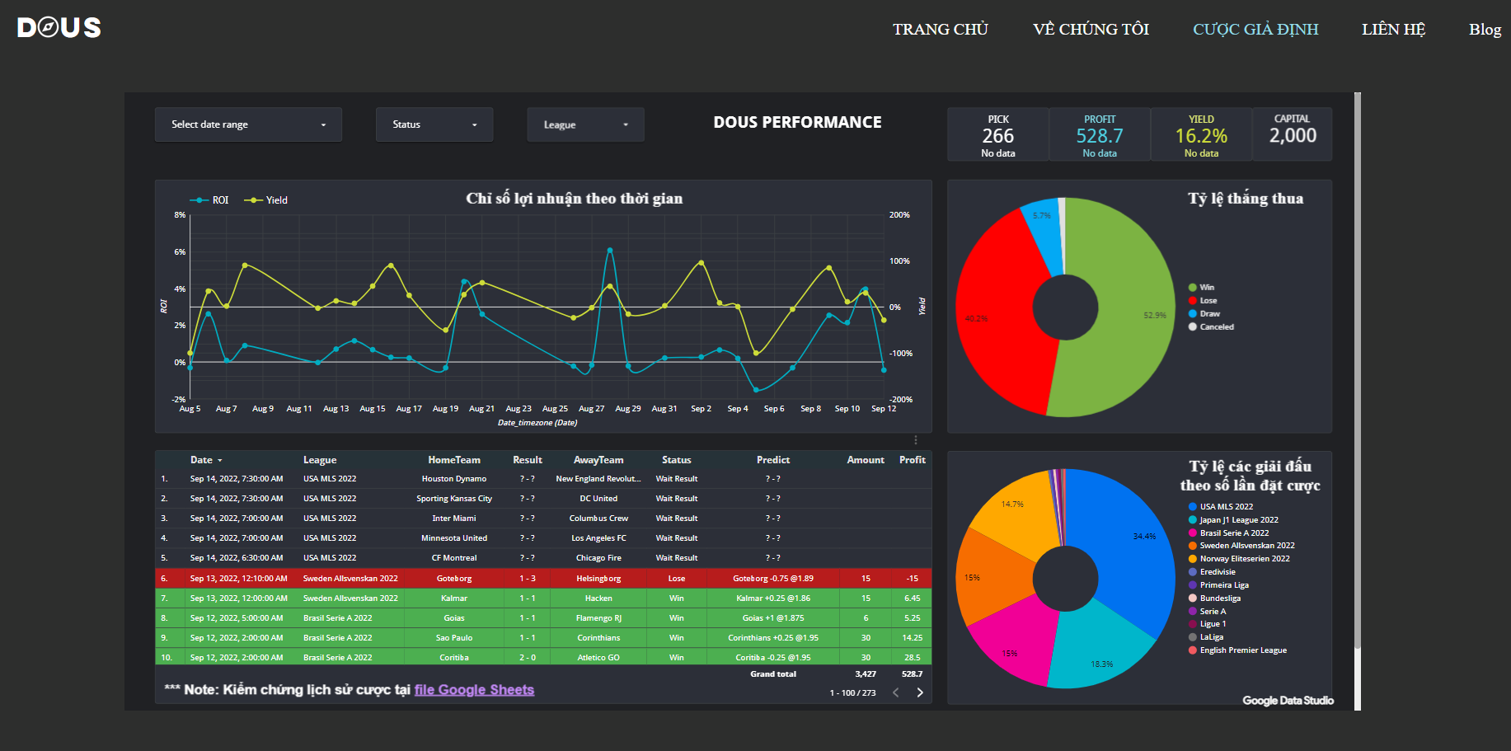The width and height of the screenshot is (1511, 751).
Task: Select Norway Eliteserien 2022 legend entry
Action: (x=1239, y=559)
